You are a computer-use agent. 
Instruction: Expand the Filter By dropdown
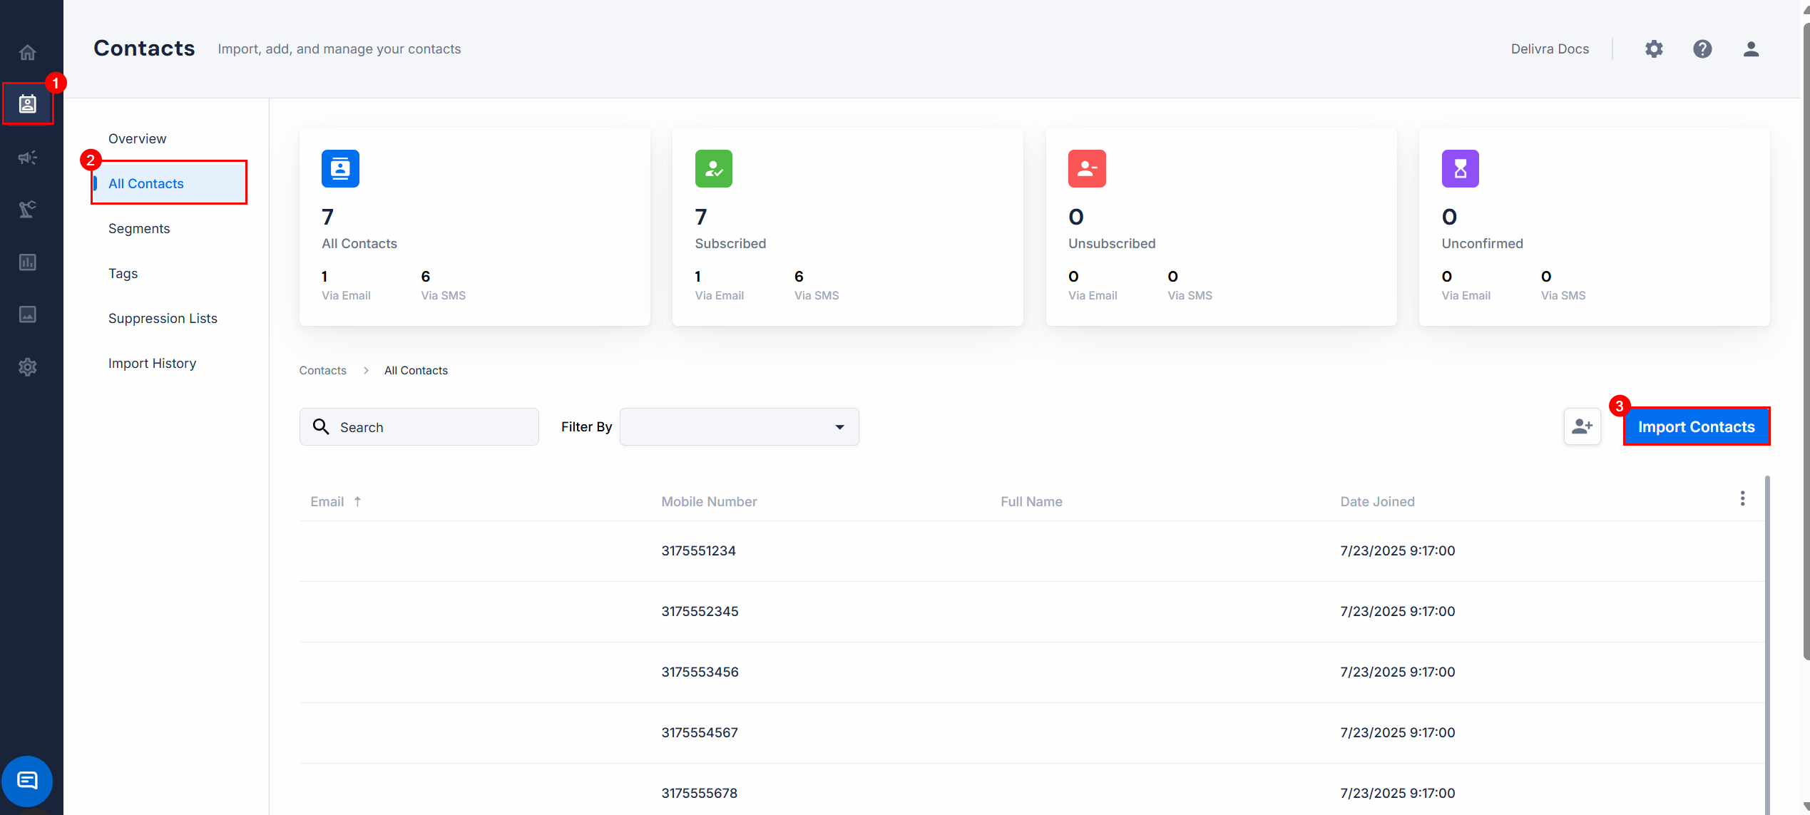(x=739, y=426)
